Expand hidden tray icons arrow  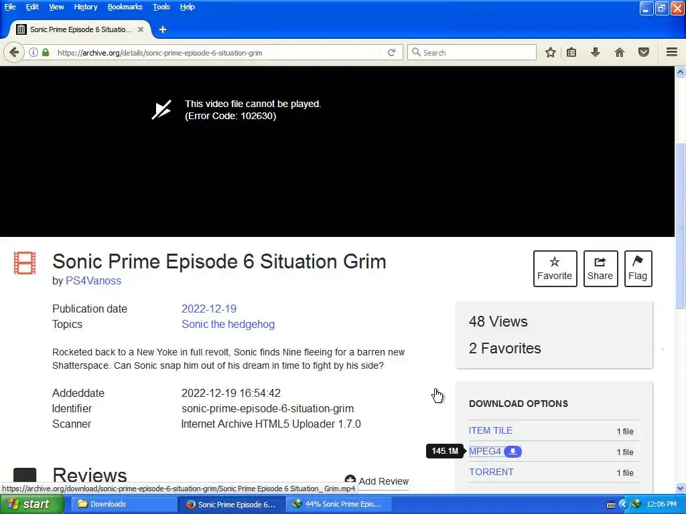[x=624, y=504]
